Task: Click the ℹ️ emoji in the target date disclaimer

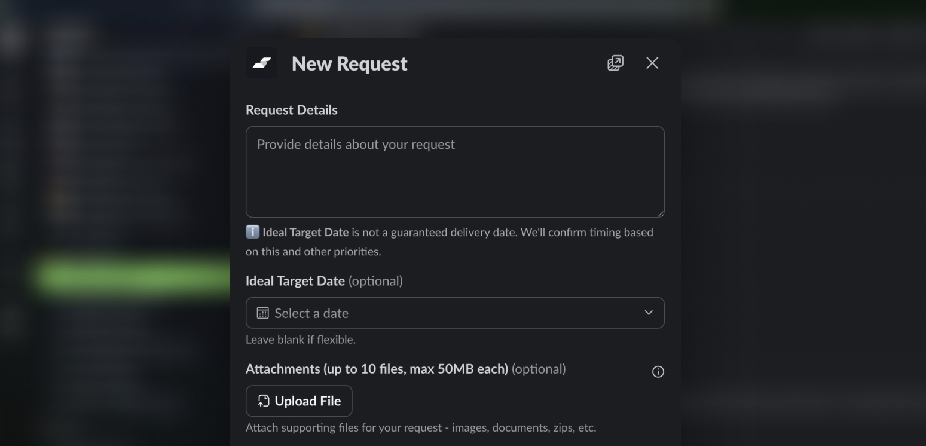Action: click(x=251, y=231)
